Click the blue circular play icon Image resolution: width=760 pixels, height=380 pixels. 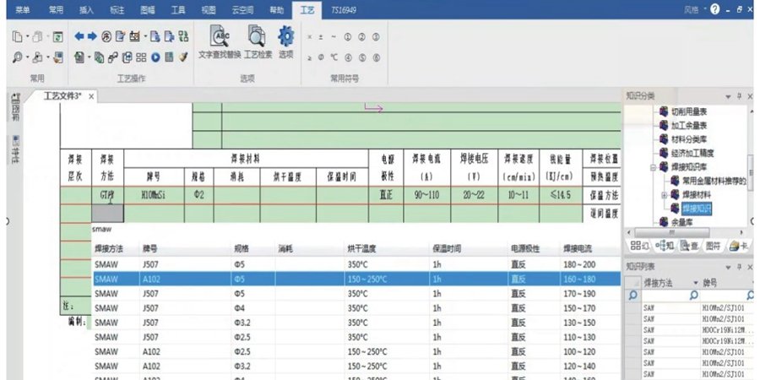pos(155,57)
